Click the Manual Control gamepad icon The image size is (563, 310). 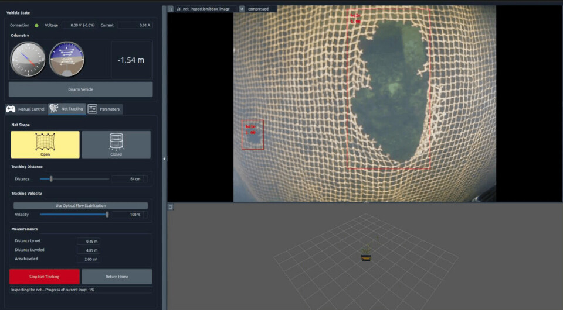coord(11,109)
